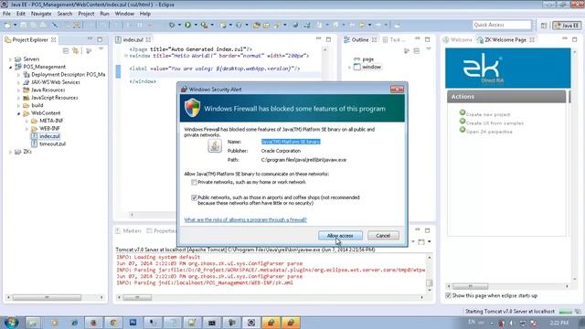The image size is (585, 329).
Task: Click the New file toolbar icon
Action: pos(7,25)
